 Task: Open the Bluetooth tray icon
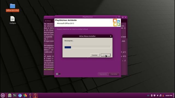152,96
